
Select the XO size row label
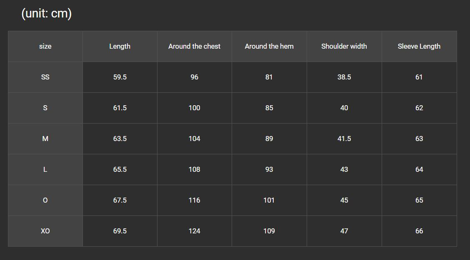tap(45, 231)
